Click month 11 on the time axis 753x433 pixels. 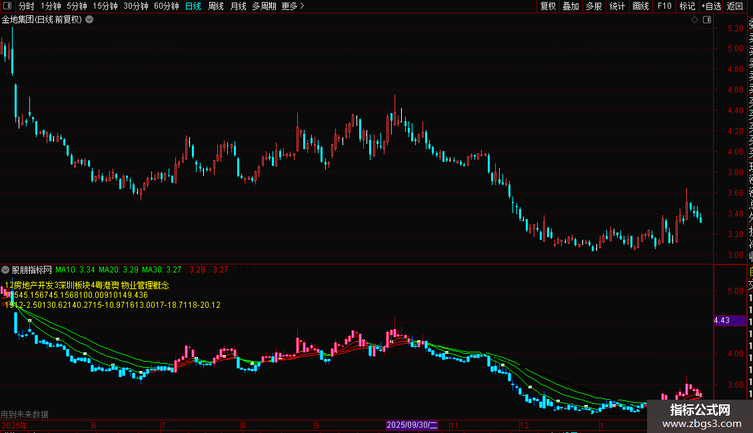tap(454, 425)
